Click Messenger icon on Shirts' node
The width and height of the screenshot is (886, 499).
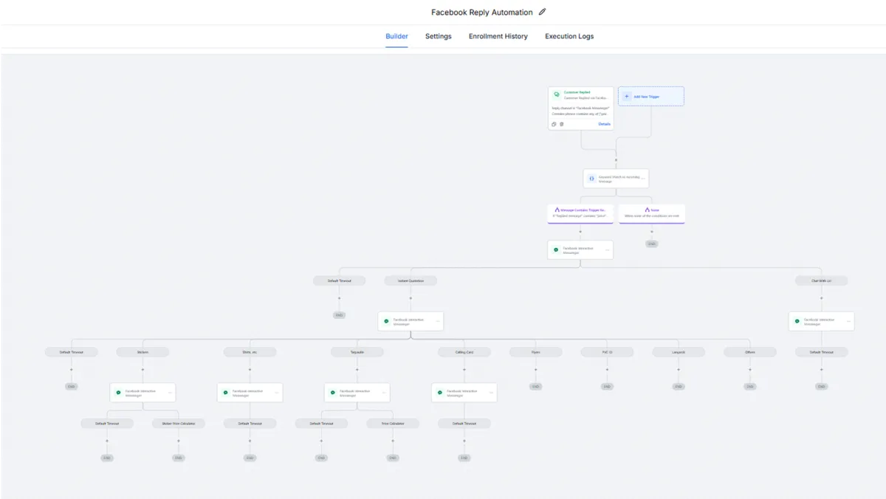225,393
